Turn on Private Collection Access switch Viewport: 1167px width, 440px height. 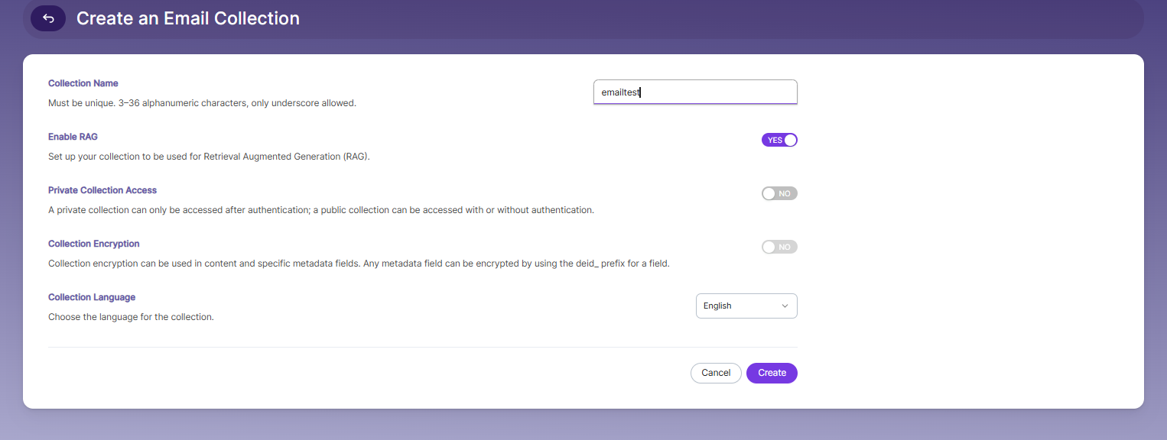[779, 193]
